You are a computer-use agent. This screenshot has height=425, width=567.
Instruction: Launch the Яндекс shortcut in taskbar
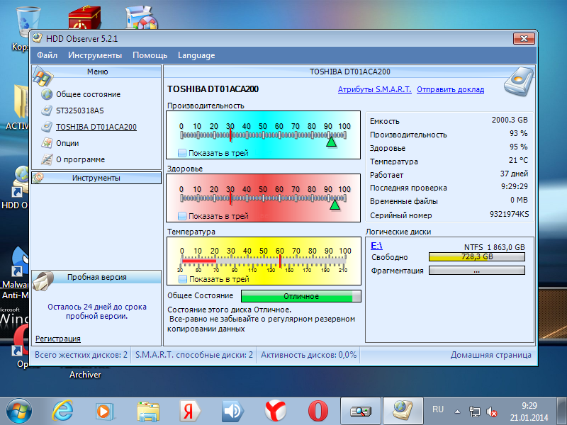189,412
